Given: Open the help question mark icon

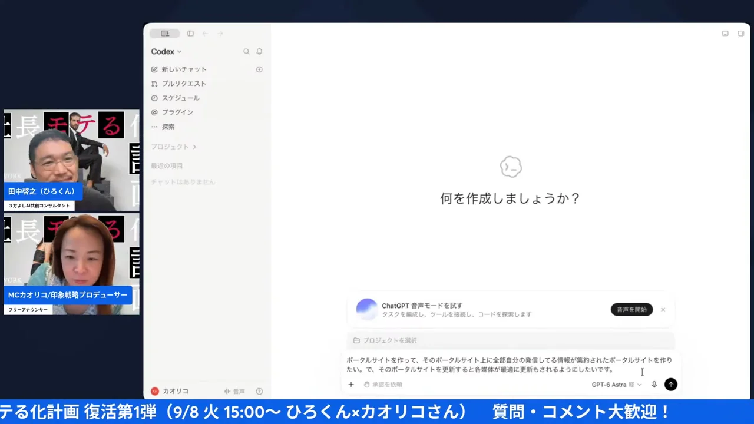Looking at the screenshot, I should click(259, 391).
